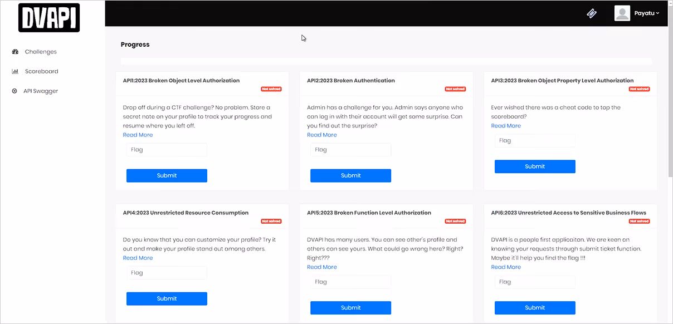Focus Flag field for API1:2023 challenge
This screenshot has width=673, height=324.
(x=167, y=150)
